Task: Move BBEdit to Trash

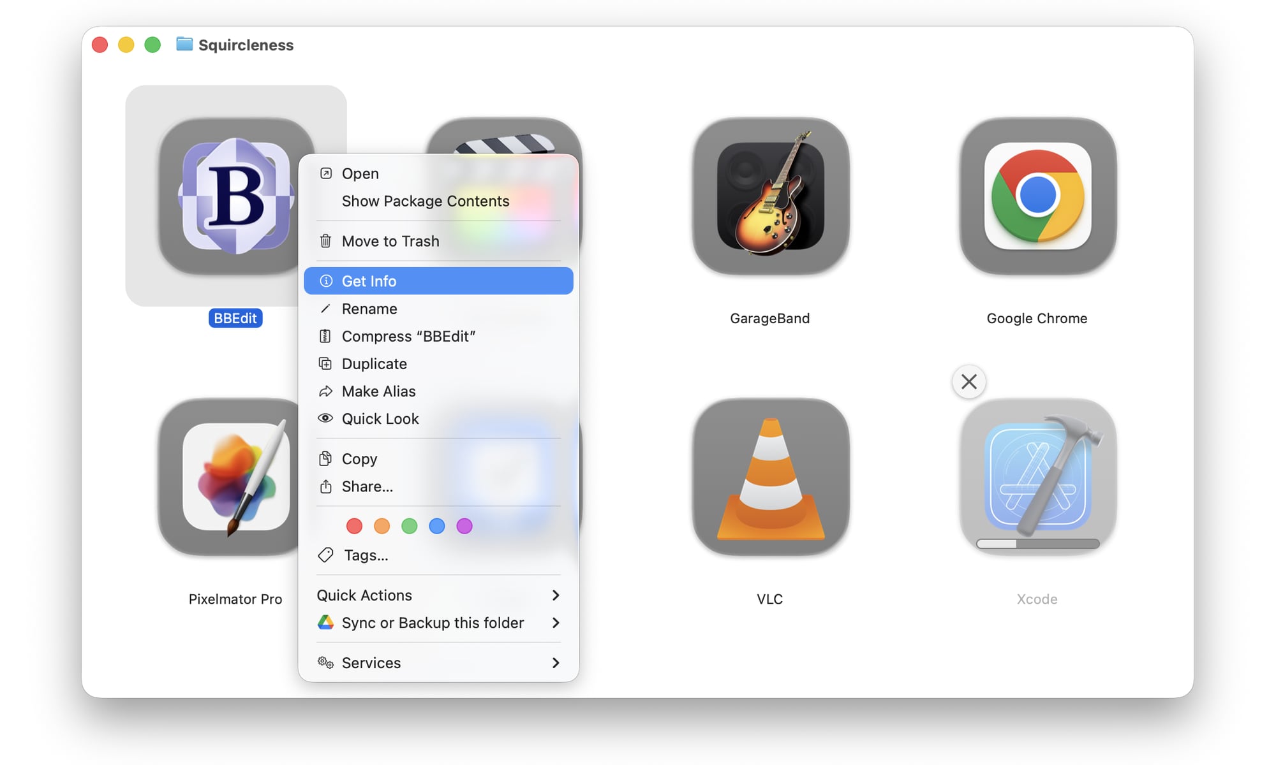Action: coord(390,241)
